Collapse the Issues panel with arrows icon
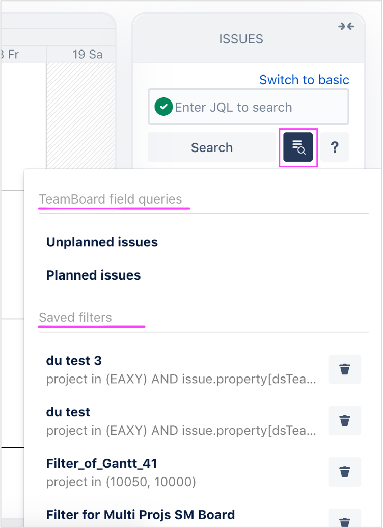 coord(346,27)
